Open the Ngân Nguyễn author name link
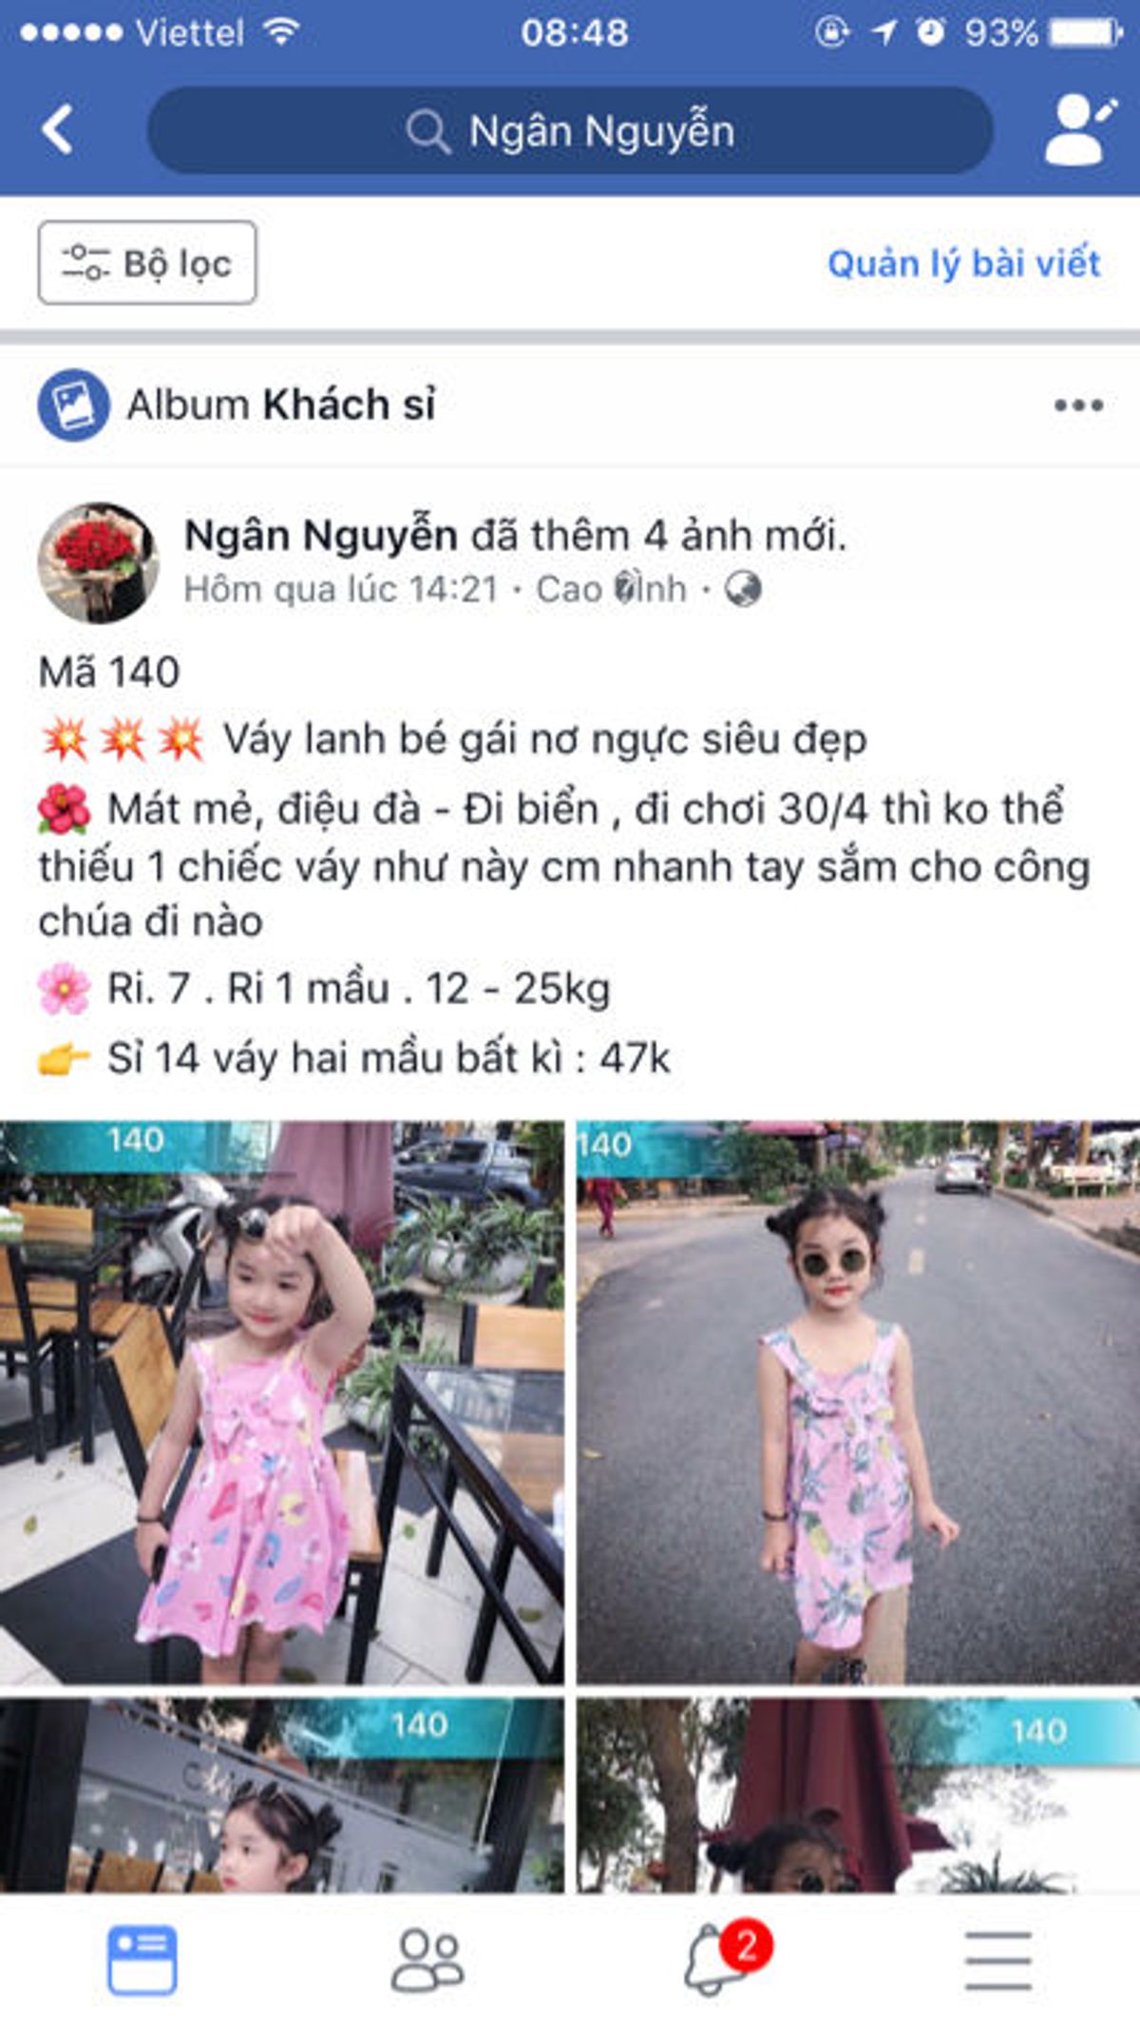This screenshot has width=1140, height=2029. (321, 535)
